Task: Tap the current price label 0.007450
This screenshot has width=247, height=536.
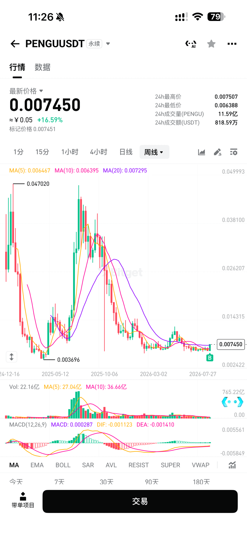Action: click(231, 344)
